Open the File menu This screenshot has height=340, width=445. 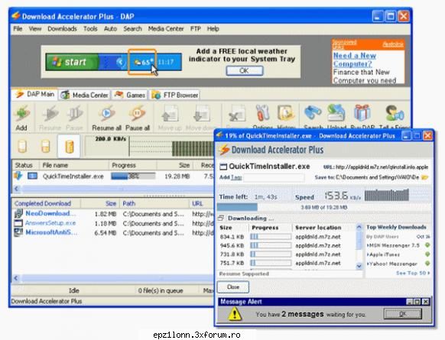[18, 28]
